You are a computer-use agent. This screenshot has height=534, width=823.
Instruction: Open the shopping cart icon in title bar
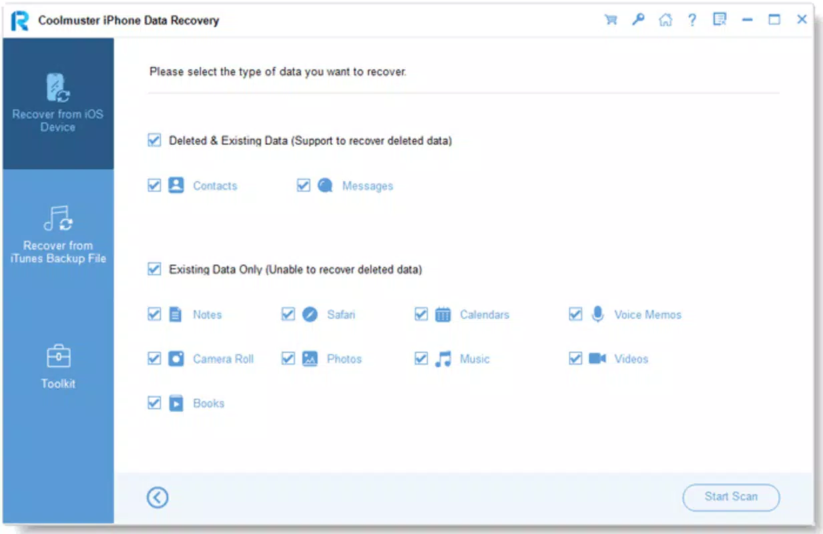tap(611, 20)
